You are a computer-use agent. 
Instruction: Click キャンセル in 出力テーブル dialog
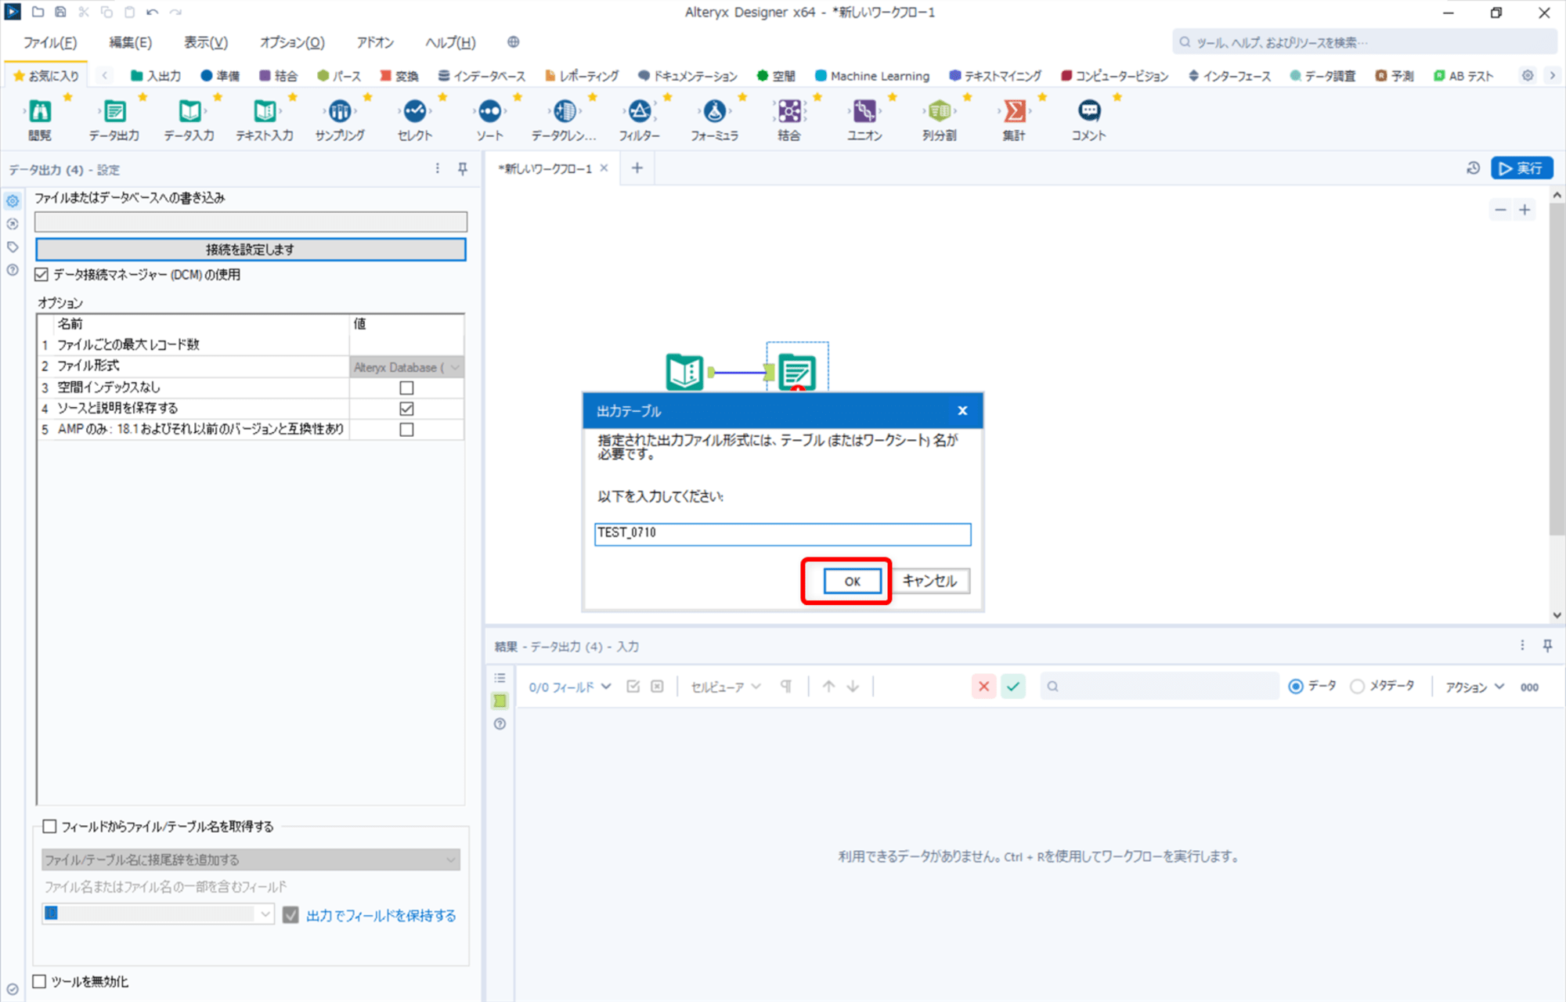tap(929, 581)
